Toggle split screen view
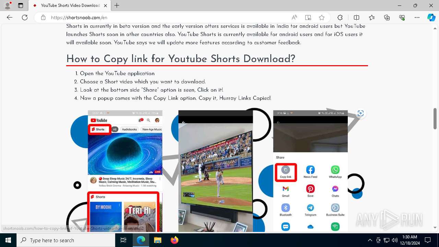The image size is (439, 247). pos(356,17)
